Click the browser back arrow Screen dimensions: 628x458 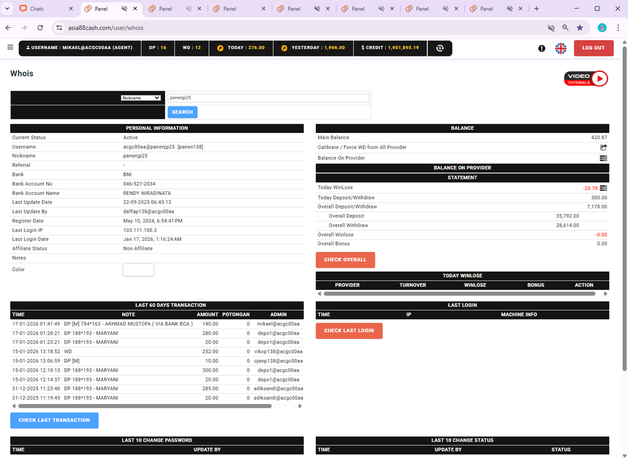pos(8,28)
